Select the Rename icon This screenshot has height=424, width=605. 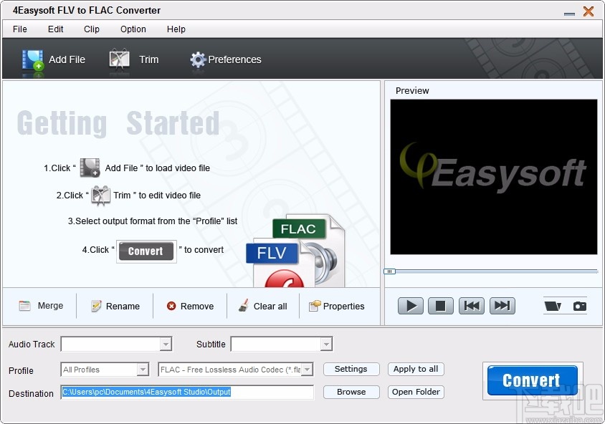[x=95, y=306]
